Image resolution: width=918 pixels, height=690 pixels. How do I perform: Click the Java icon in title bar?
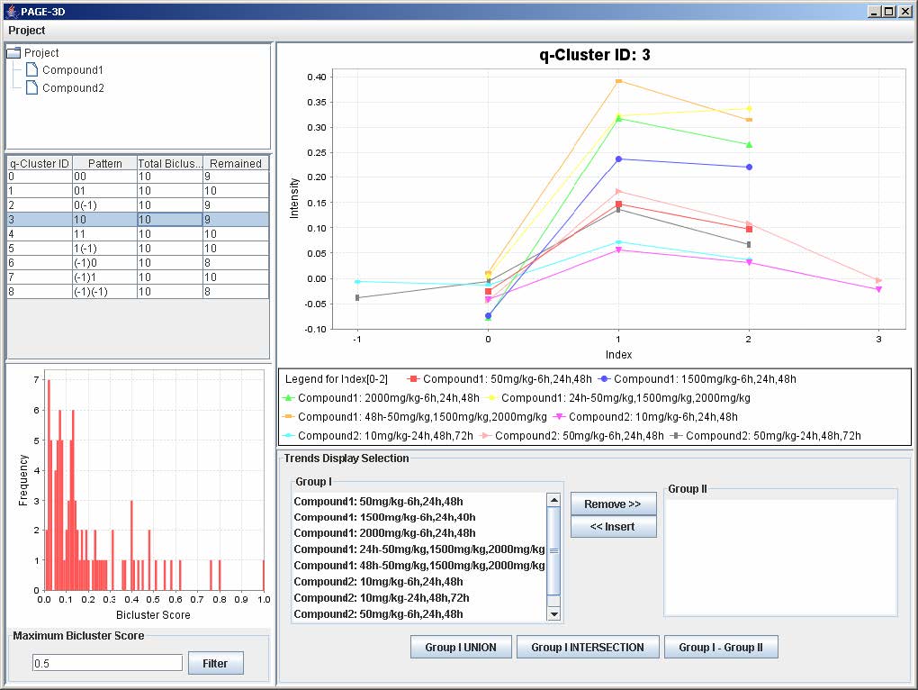(x=10, y=10)
